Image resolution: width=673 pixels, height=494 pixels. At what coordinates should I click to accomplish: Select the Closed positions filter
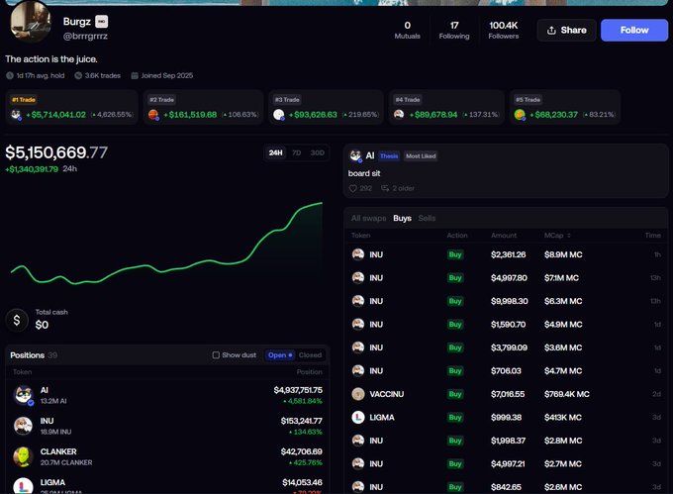(x=310, y=355)
